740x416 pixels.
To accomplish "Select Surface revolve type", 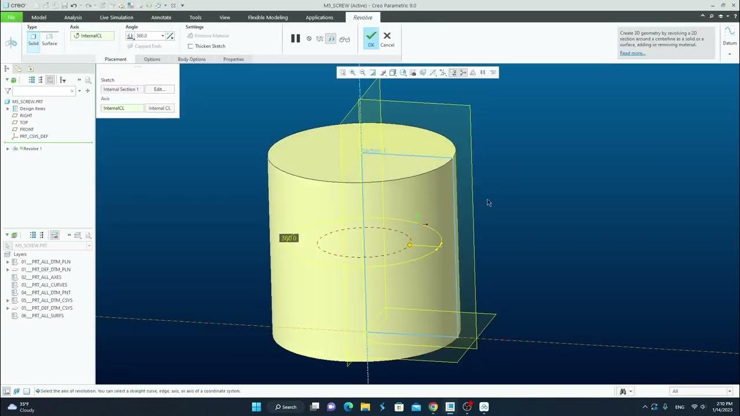I will [x=50, y=39].
